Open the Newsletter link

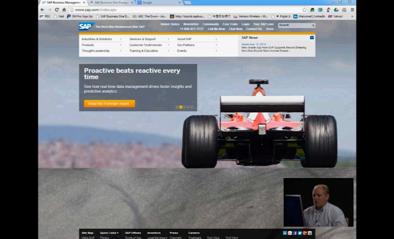coord(191,24)
